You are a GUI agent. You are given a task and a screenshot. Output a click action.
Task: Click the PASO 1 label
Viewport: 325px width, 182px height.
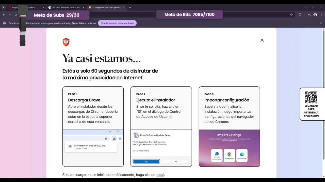[x=72, y=94]
